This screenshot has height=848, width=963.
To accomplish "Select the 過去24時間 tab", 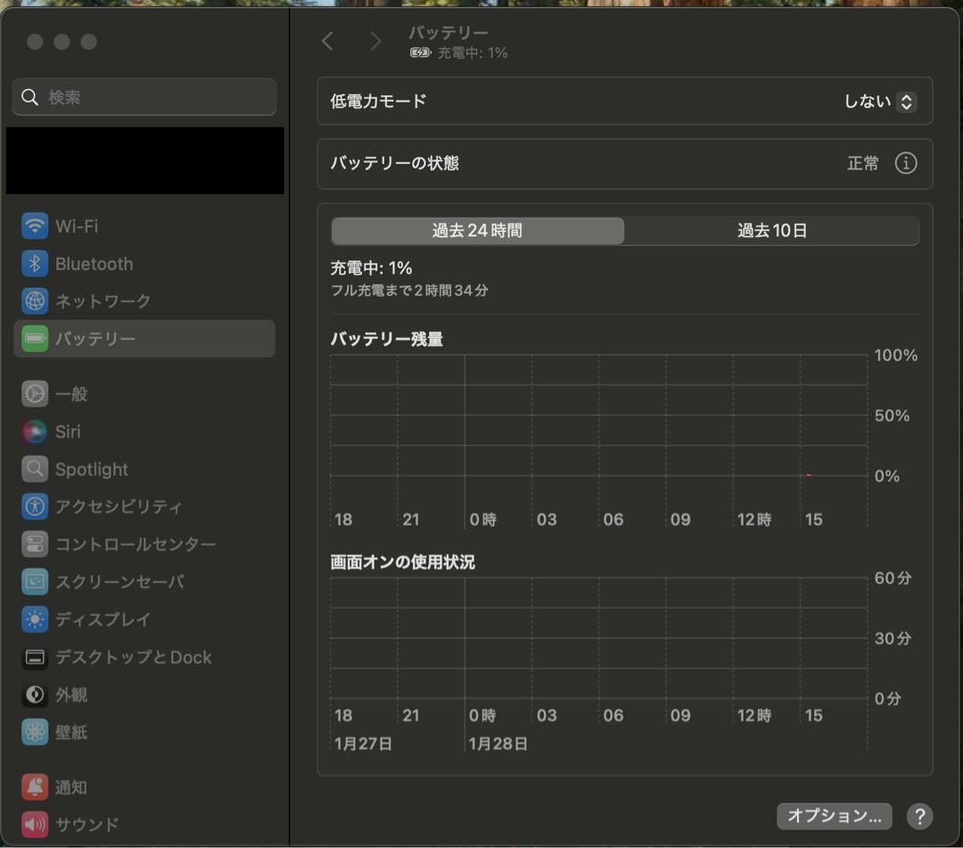I will click(x=478, y=230).
